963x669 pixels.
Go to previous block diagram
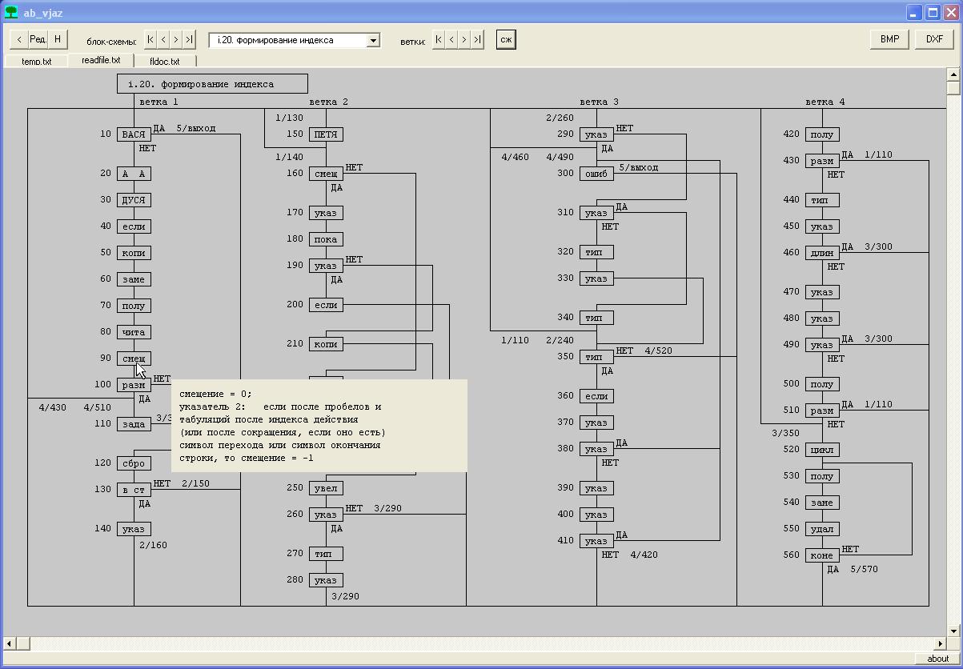tap(163, 39)
